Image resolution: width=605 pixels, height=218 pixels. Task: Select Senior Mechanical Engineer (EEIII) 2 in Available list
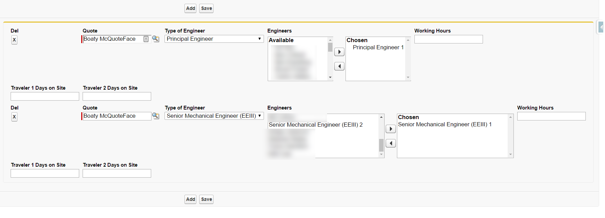coord(315,125)
